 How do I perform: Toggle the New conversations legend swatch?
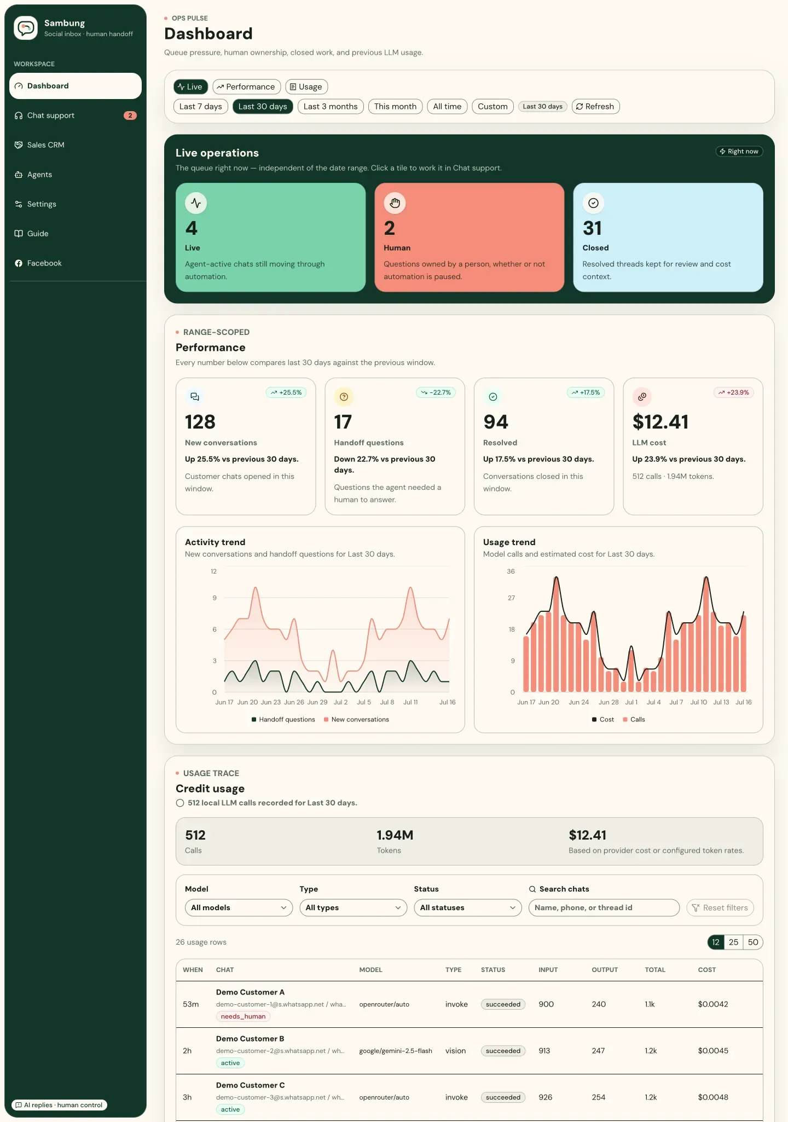coord(326,720)
